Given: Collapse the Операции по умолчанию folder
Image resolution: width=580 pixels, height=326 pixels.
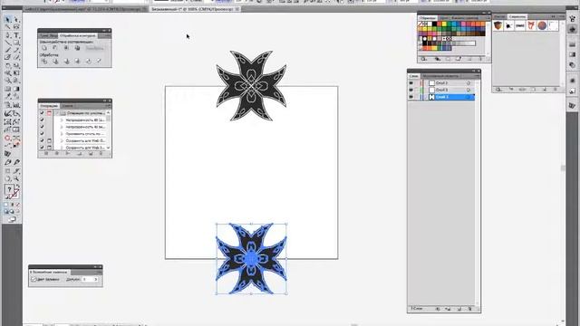Looking at the screenshot, I should pos(57,112).
